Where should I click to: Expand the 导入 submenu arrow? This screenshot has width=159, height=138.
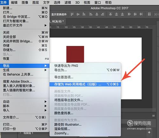[45, 110]
